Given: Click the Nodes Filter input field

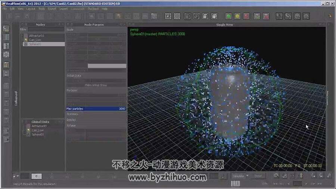Looking at the screenshot, I should [x=46, y=30].
